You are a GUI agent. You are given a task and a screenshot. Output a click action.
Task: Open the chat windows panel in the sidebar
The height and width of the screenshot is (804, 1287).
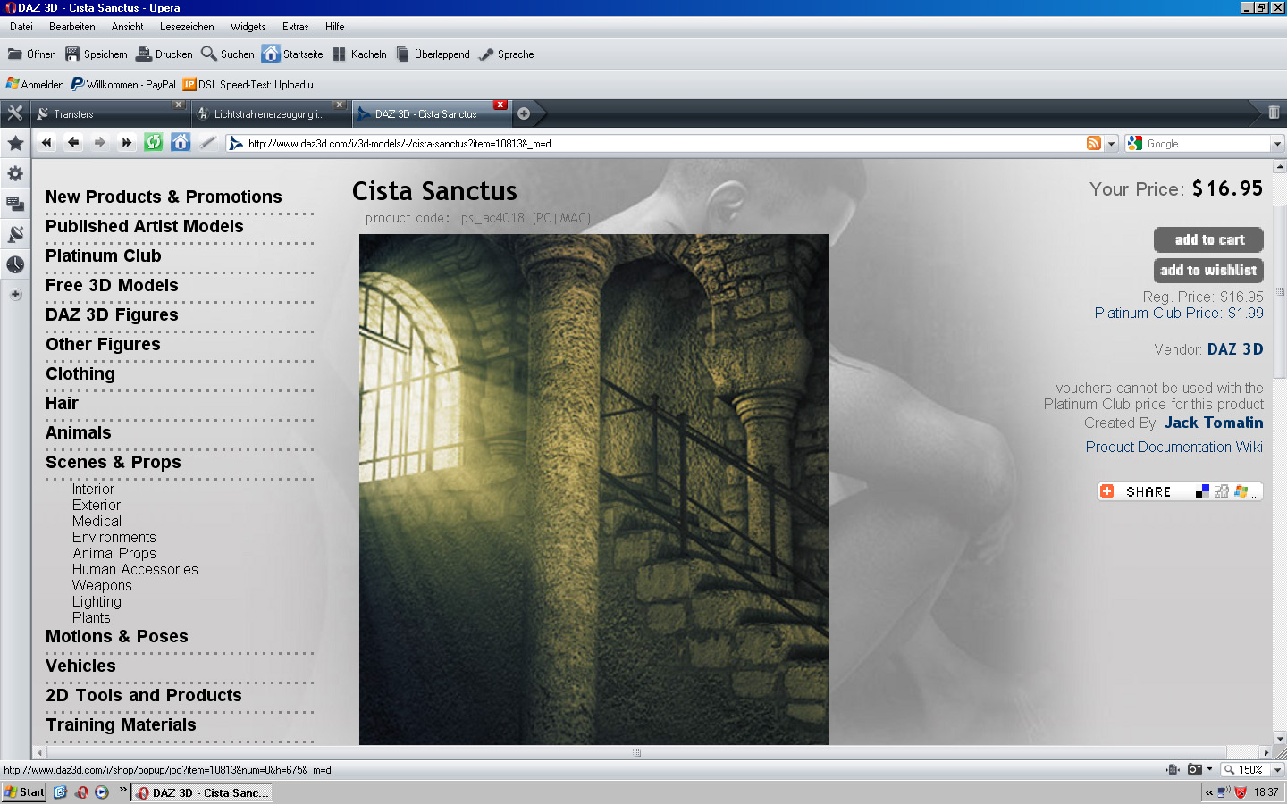coord(15,204)
